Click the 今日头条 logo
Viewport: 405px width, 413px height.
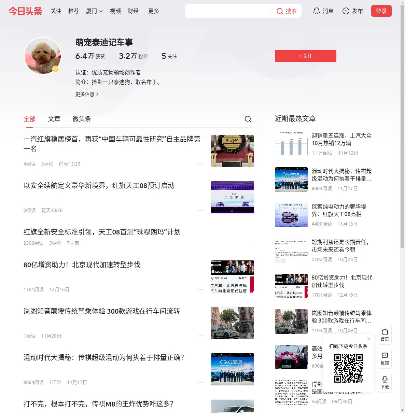tap(25, 11)
